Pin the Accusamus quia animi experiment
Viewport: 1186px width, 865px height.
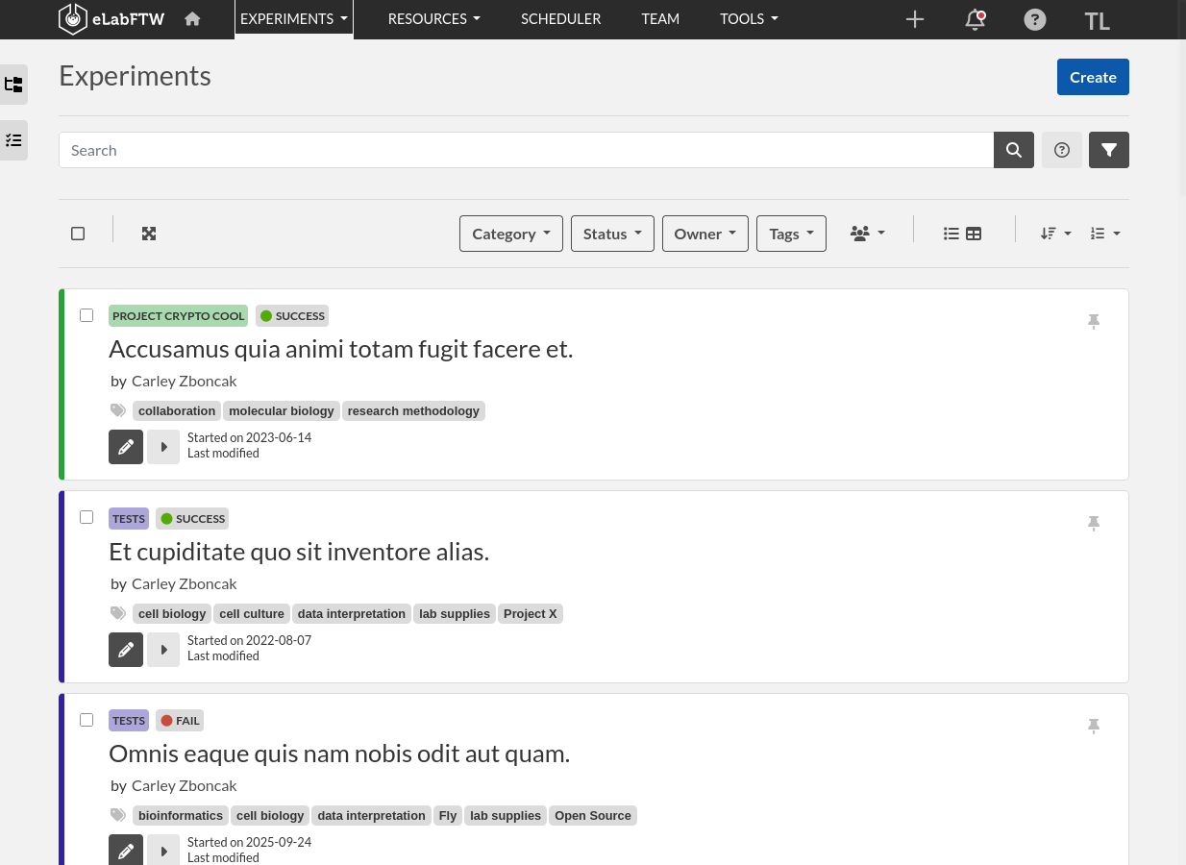tap(1093, 321)
